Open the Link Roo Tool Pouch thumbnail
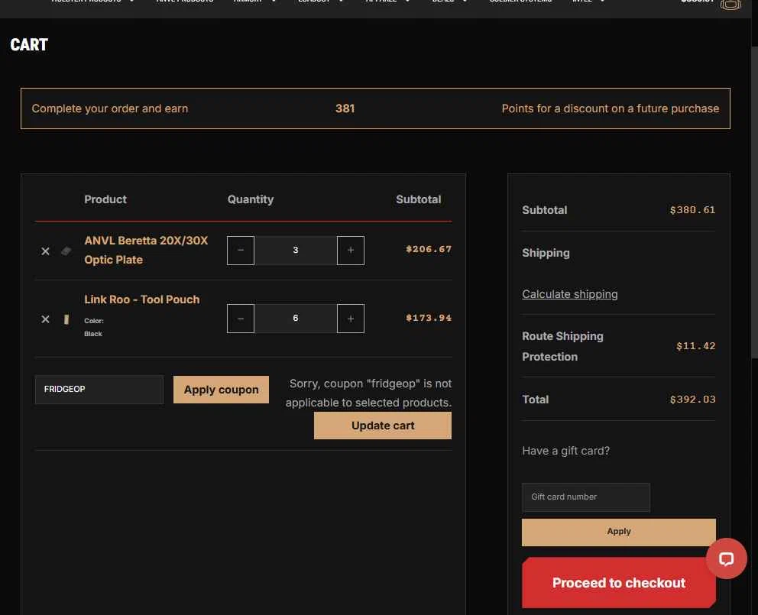 click(66, 319)
